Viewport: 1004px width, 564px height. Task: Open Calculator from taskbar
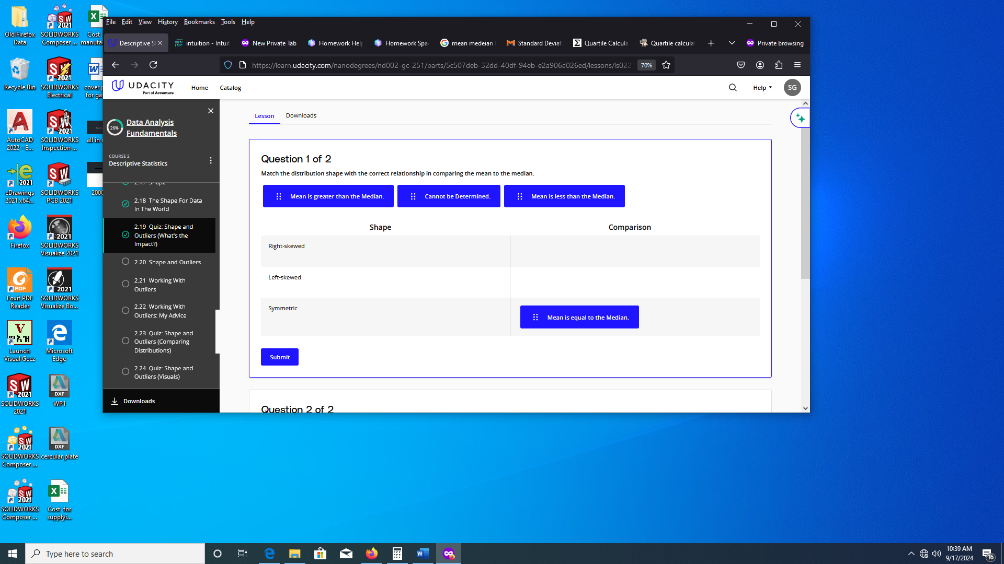[x=397, y=554]
